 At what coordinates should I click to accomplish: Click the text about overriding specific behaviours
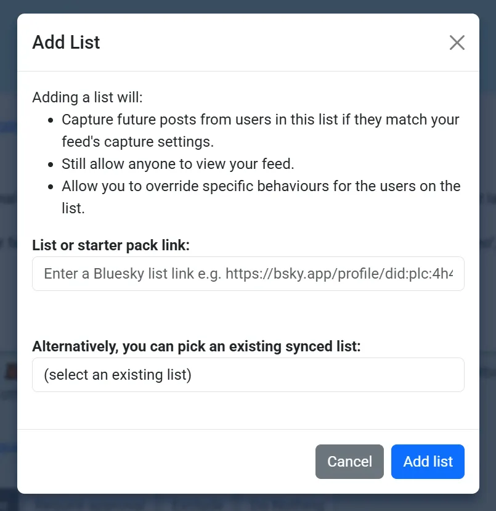click(261, 186)
